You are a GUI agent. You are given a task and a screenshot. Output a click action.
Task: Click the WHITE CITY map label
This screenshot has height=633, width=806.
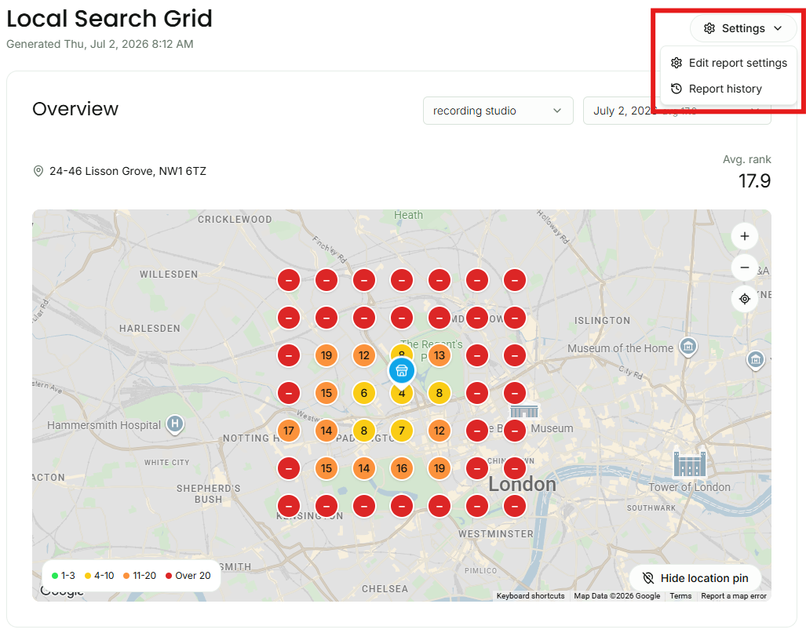pos(166,463)
